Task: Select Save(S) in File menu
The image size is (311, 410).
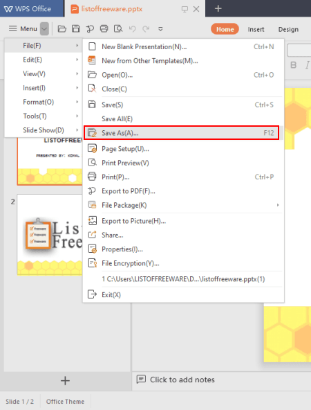Action: click(183, 105)
